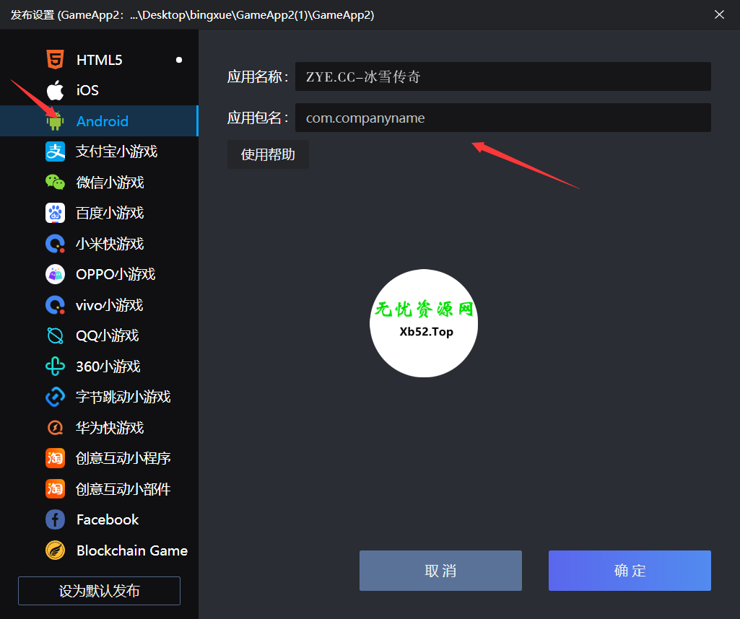Click the OPPO mini game icon
Viewport: 740px width, 619px height.
[55, 274]
